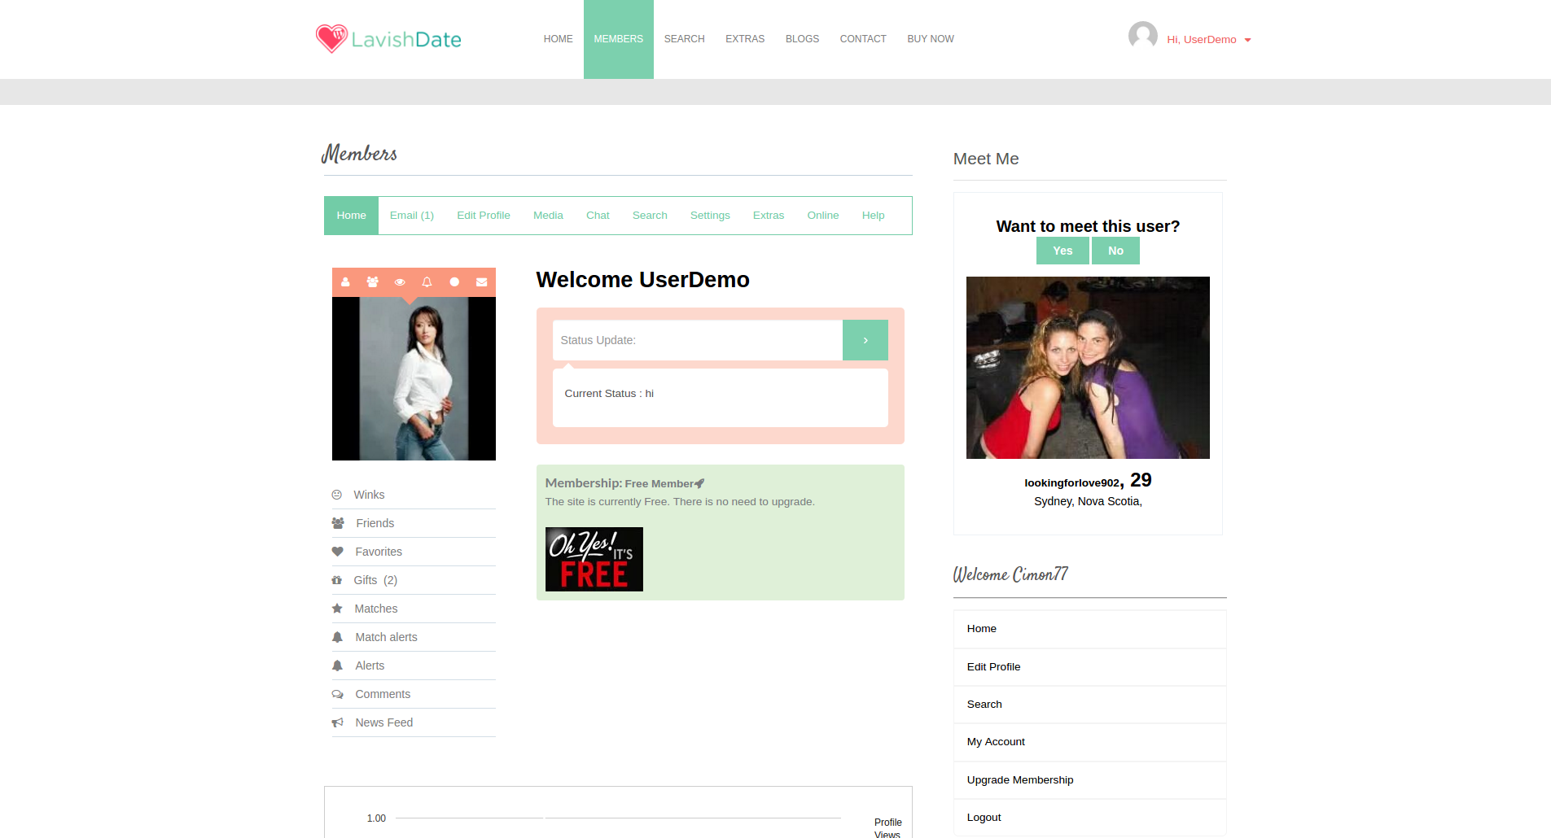Open the Comments link
Viewport: 1551px width, 838px height.
coord(383,694)
